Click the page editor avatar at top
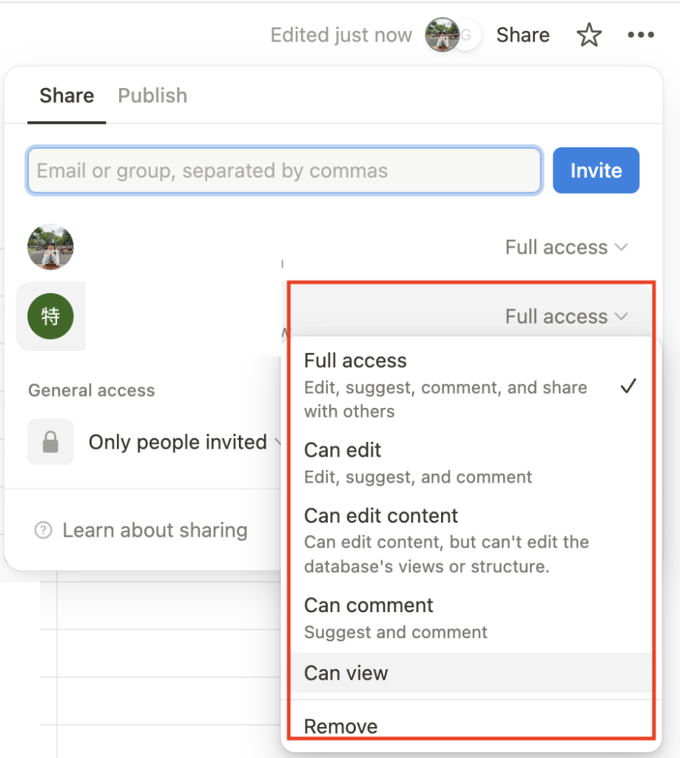The height and width of the screenshot is (758, 680). coord(442,35)
